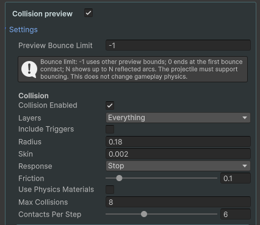Click the Contacts Per Step slider handle

[x=144, y=214]
